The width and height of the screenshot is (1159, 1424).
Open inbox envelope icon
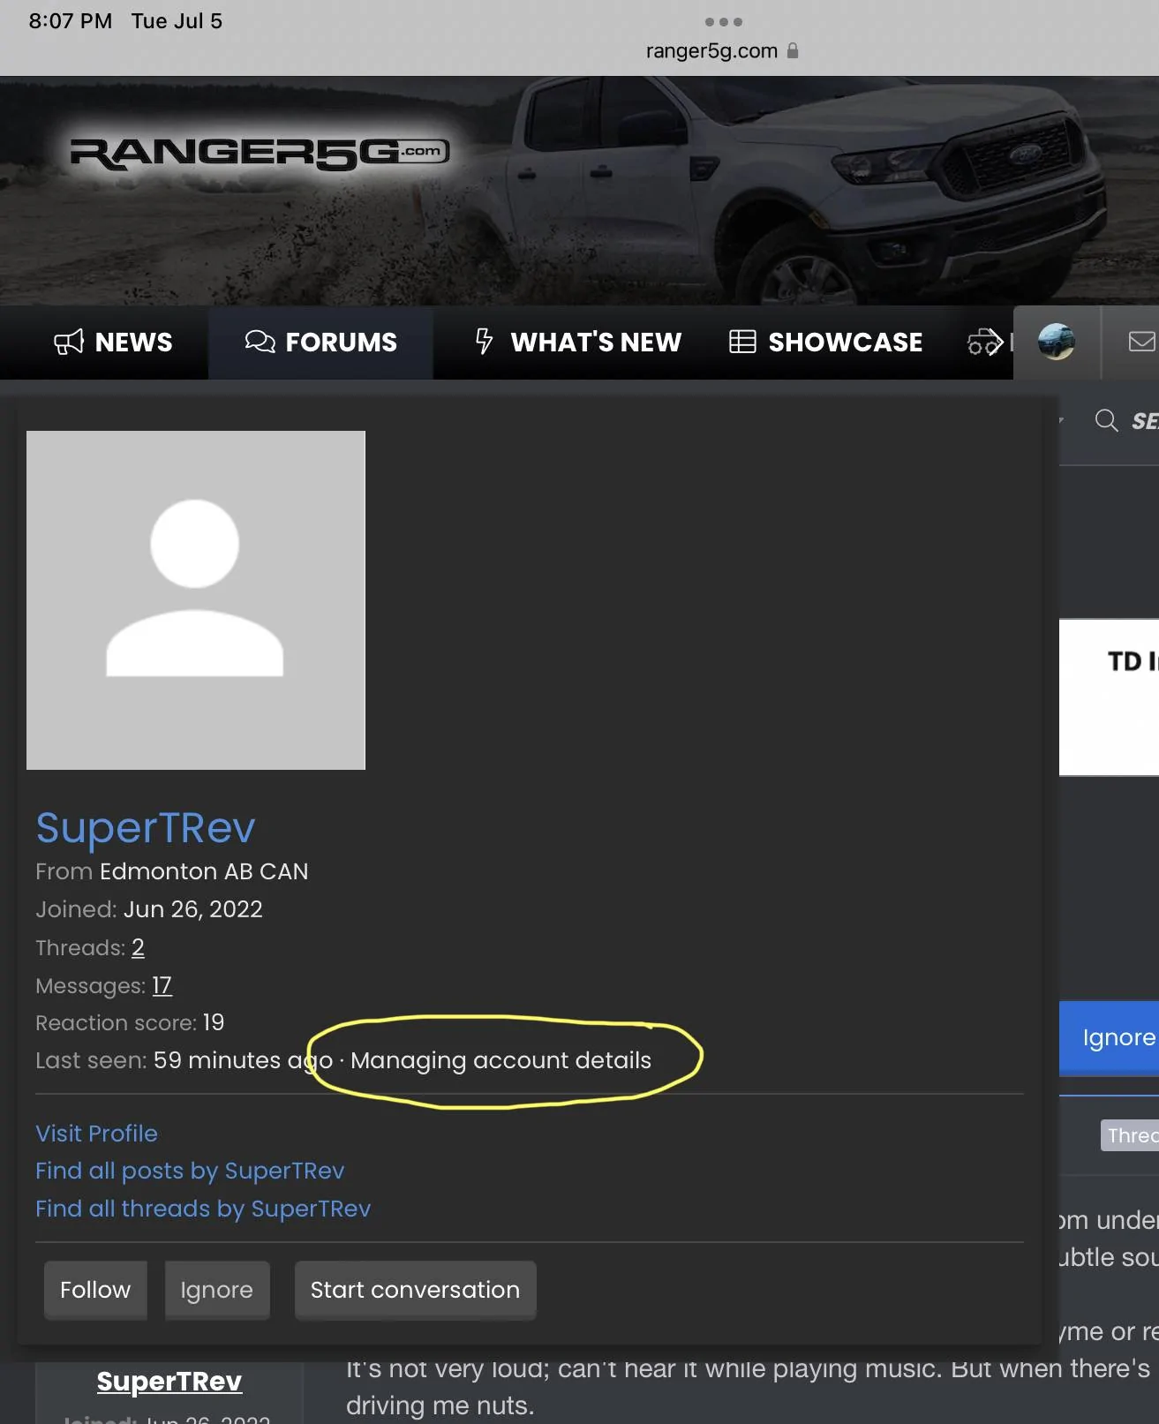pyautogui.click(x=1141, y=342)
